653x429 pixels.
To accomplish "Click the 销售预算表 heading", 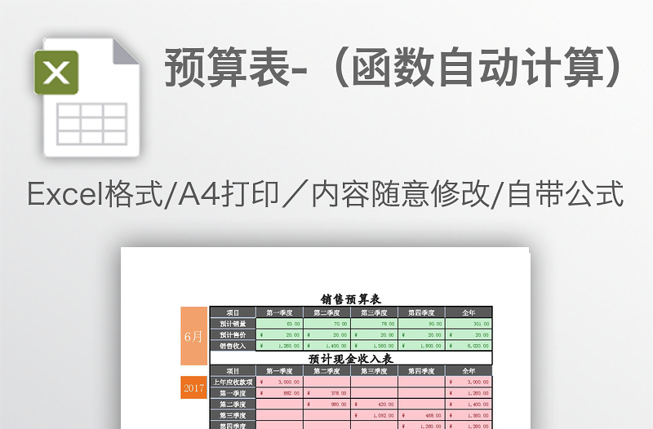I will coord(351,299).
